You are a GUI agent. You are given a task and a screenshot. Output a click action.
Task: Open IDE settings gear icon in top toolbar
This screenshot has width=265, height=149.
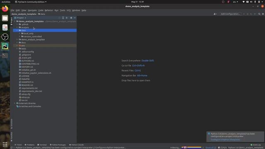(x=263, y=14)
